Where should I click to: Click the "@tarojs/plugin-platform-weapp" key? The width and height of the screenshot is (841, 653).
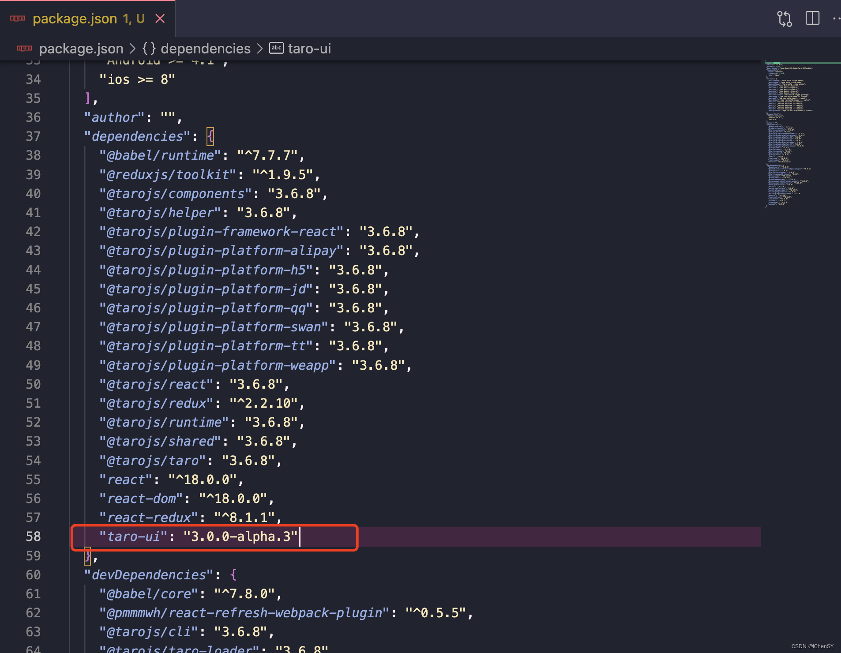click(x=218, y=365)
